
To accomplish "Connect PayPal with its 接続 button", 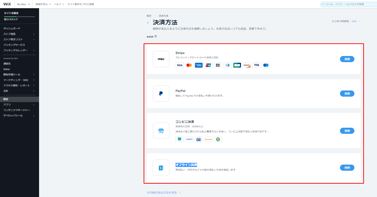I will point(347,94).
